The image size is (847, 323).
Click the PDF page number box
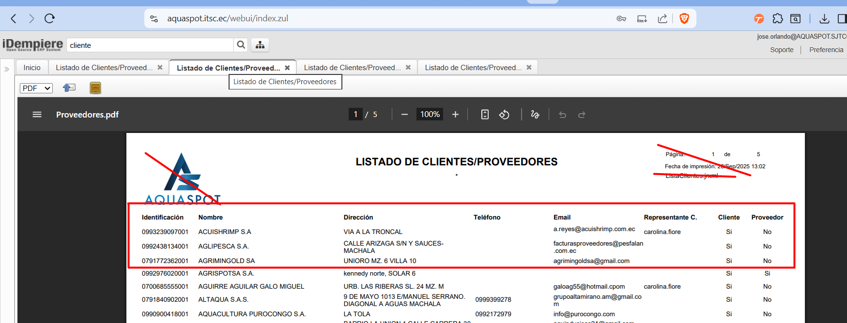(355, 115)
